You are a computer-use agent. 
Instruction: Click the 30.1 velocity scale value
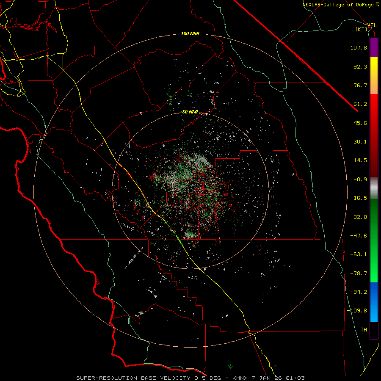pos(360,142)
